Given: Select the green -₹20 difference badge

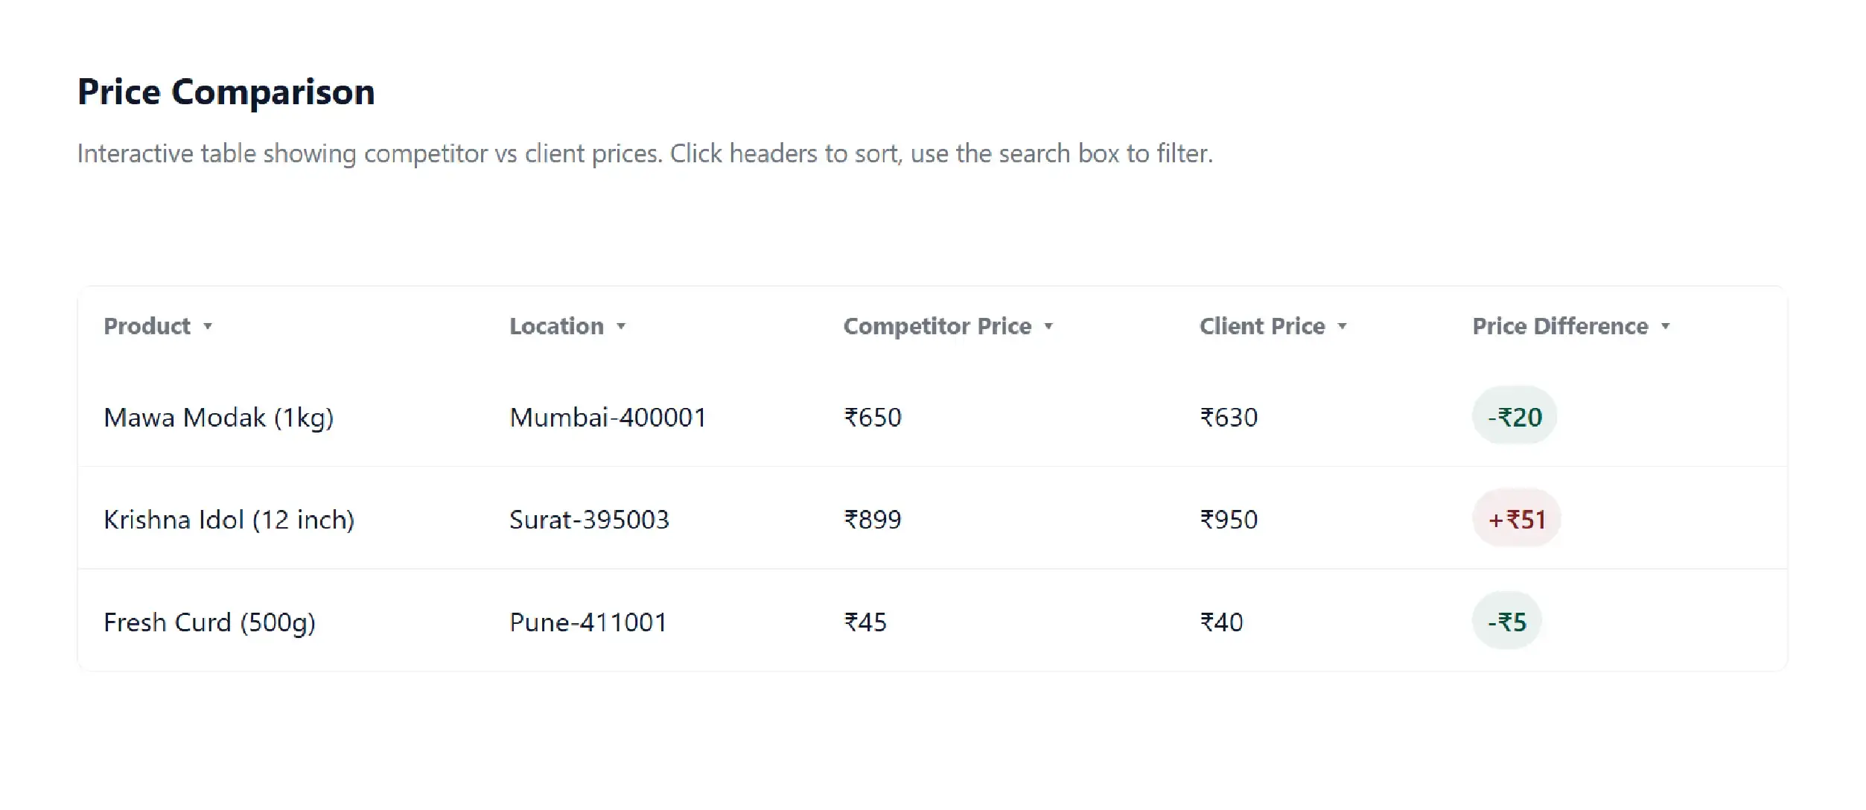Looking at the screenshot, I should (1515, 416).
